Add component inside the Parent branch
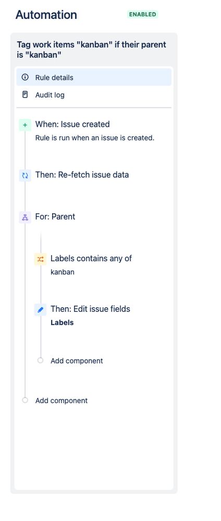Viewport: 221px width, 521px height. click(x=77, y=361)
